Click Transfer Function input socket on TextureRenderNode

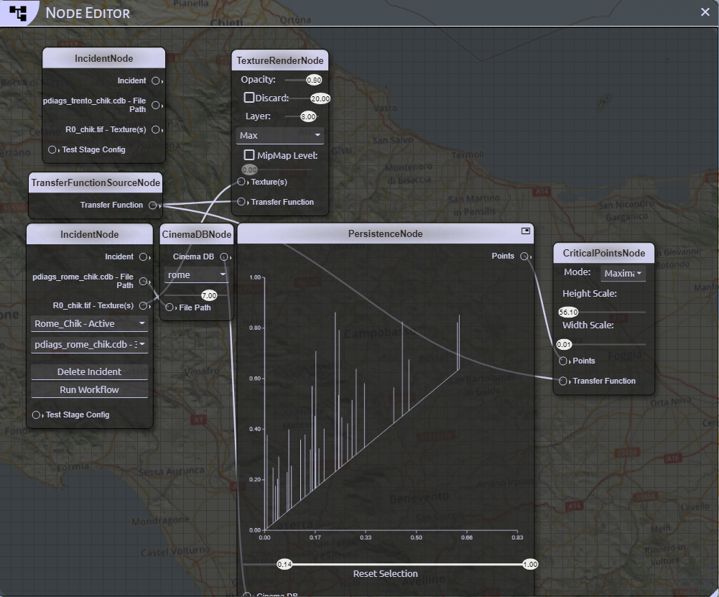[x=241, y=202]
